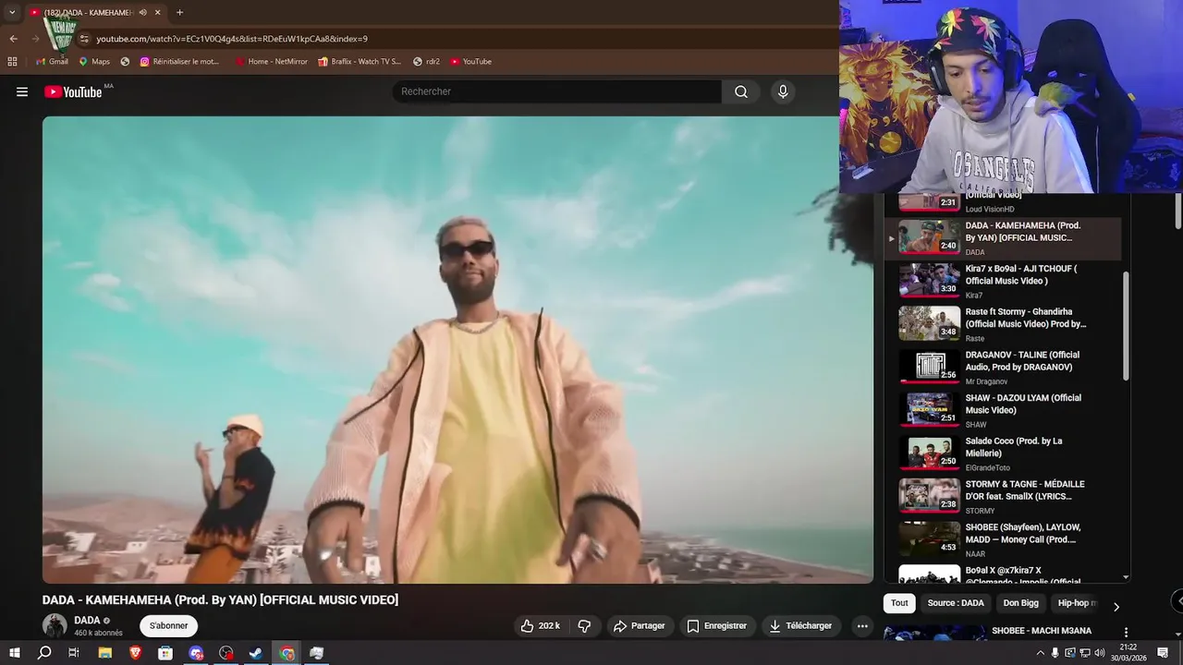Select the current DADA - KAMEHAMEHA playlist item
1183x665 pixels.
[1003, 238]
